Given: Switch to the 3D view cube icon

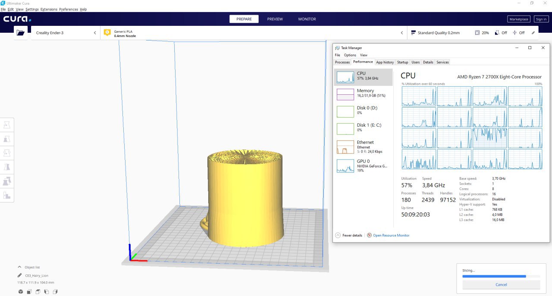Looking at the screenshot, I should (21, 292).
